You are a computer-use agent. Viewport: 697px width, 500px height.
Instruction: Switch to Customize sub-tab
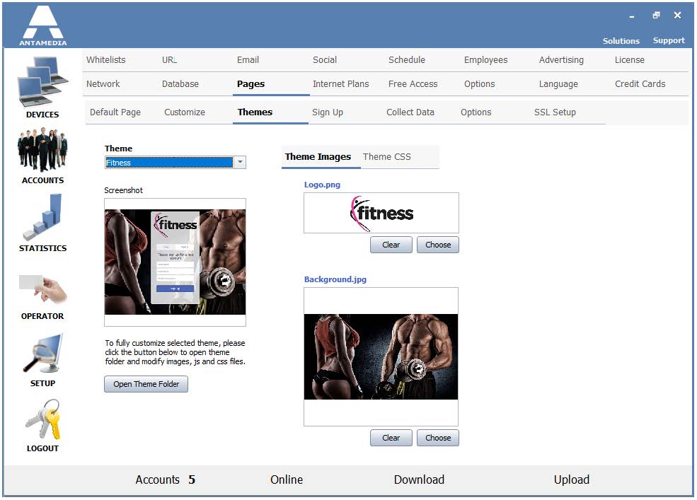[185, 112]
